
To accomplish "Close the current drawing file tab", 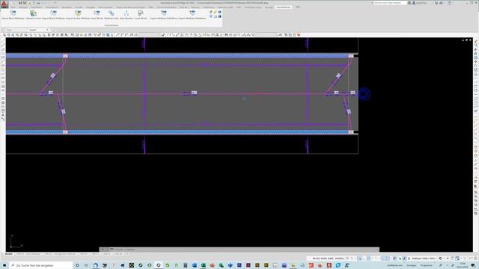I will [x=47, y=30].
